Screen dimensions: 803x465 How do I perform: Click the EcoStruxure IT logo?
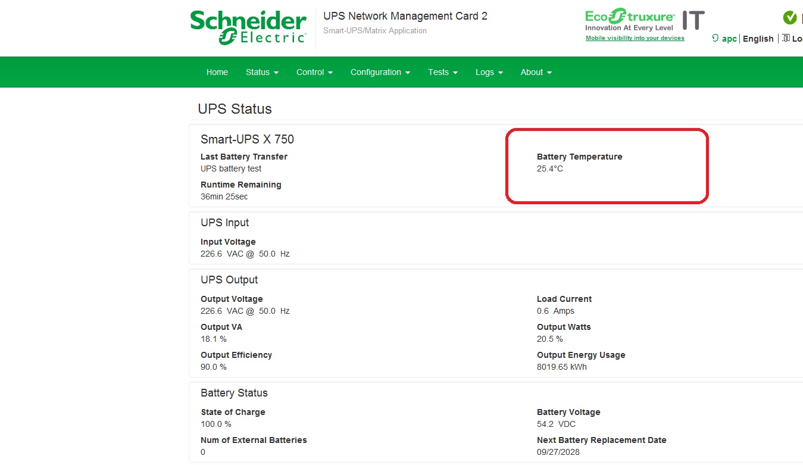645,20
